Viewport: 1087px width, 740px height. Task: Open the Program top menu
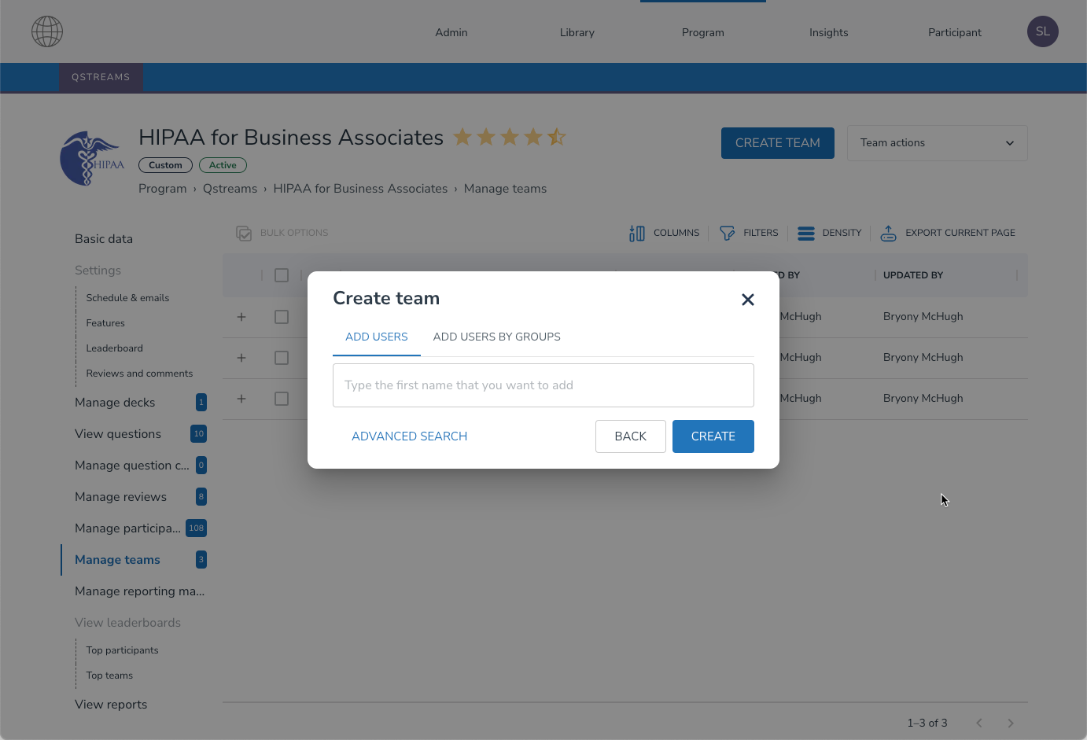point(703,32)
